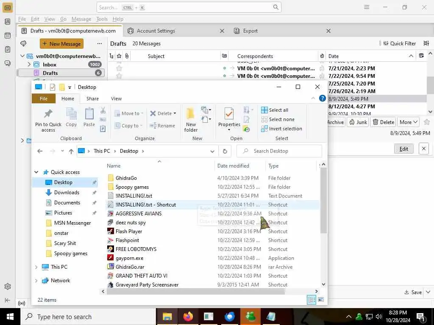Click New folder in ribbon
This screenshot has width=434, height=325.
pyautogui.click(x=191, y=120)
